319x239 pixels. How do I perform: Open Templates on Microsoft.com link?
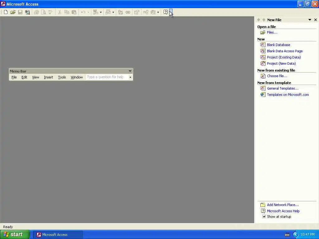pos(288,95)
